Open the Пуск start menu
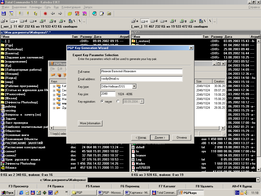Viewport: 261px width, 196px height. pos(8,193)
